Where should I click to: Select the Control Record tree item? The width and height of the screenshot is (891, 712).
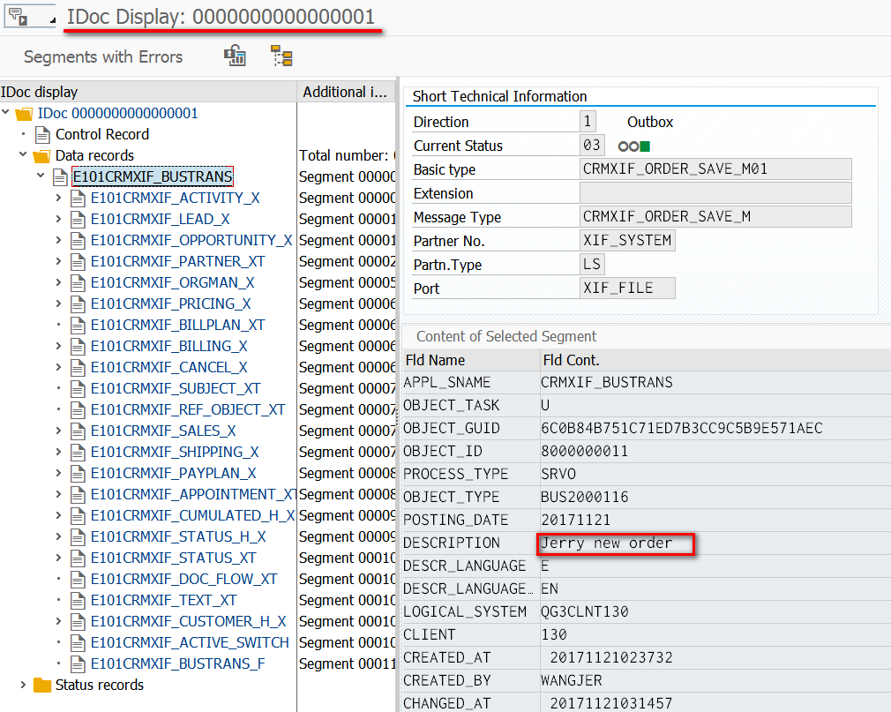pyautogui.click(x=102, y=134)
